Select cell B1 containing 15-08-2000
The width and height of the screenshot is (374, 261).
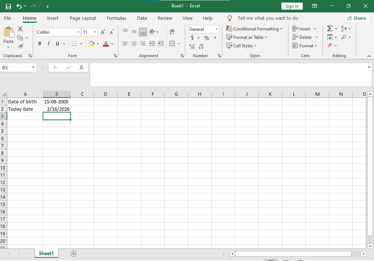[x=57, y=102]
